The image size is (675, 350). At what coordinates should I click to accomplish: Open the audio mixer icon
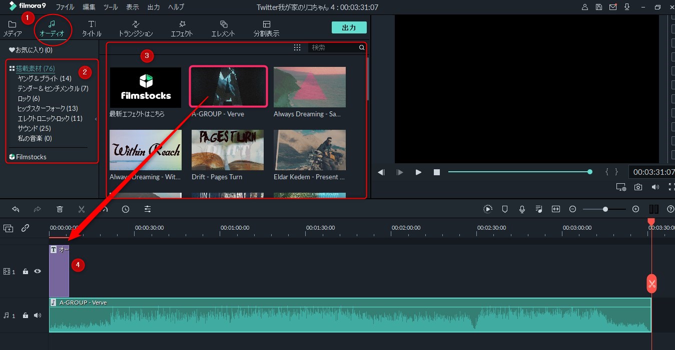pyautogui.click(x=539, y=209)
